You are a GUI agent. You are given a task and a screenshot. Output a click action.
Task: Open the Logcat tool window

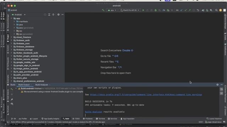click(x=34, y=119)
